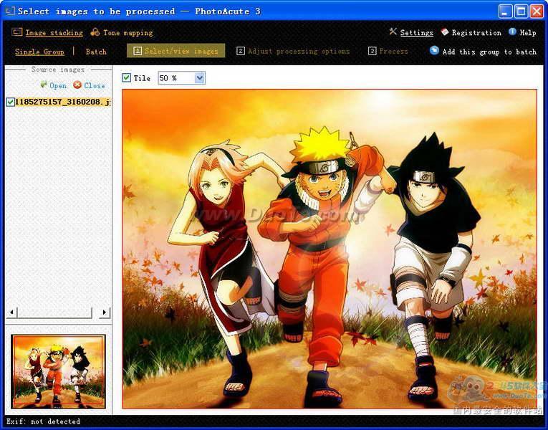Viewport: 548px width, 430px height.
Task: Click the main image preview area
Action: click(x=330, y=249)
